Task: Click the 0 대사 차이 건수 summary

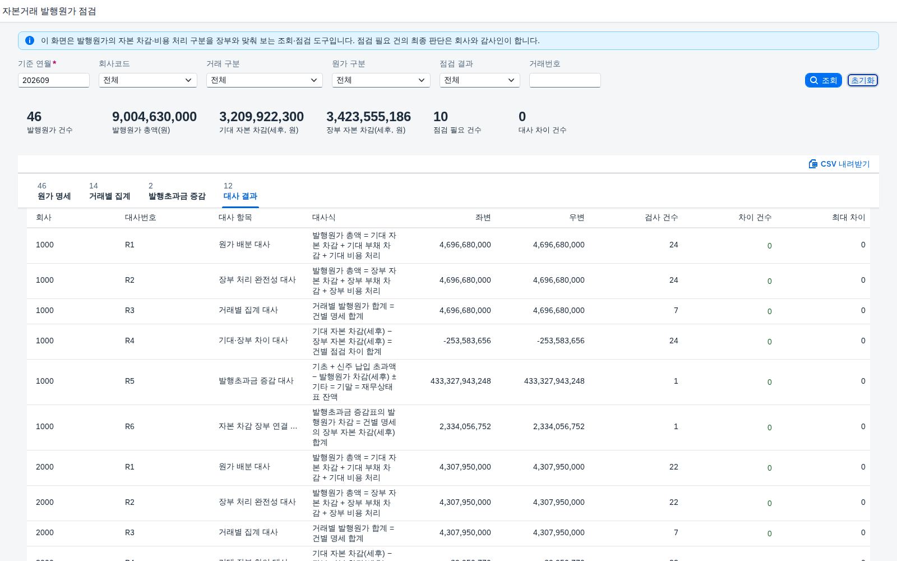Action: 542,122
